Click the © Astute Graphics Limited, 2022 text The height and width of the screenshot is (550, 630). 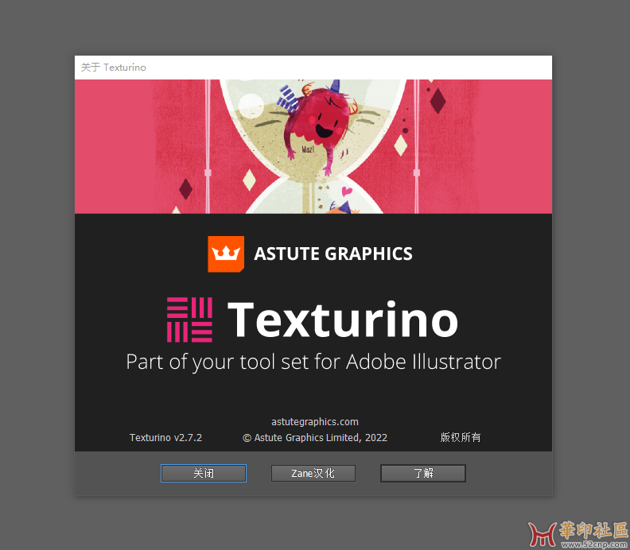point(314,437)
